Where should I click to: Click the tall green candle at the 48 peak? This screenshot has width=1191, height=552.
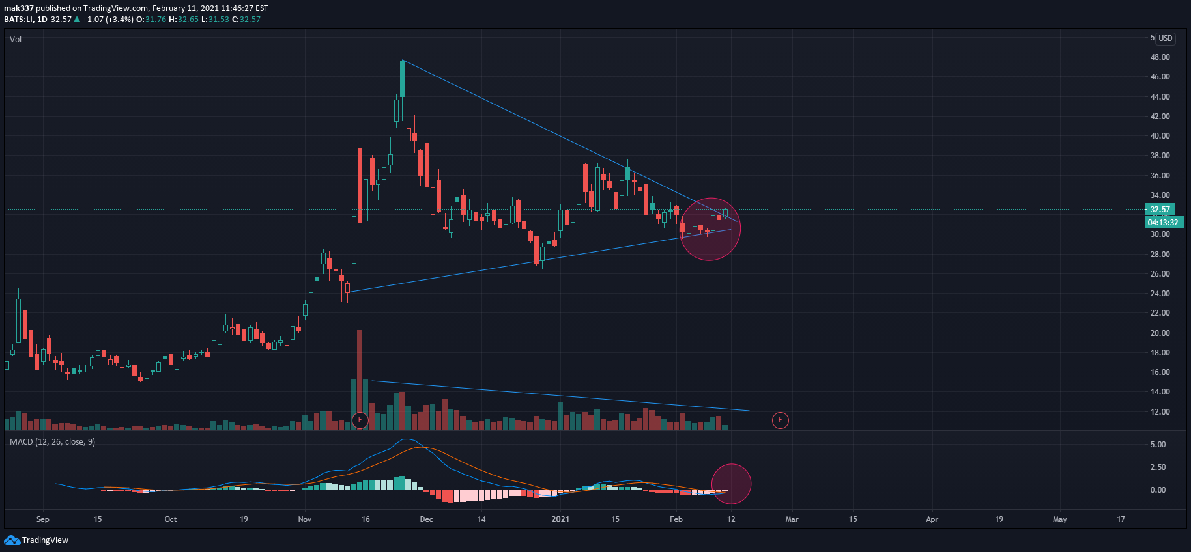tap(402, 78)
